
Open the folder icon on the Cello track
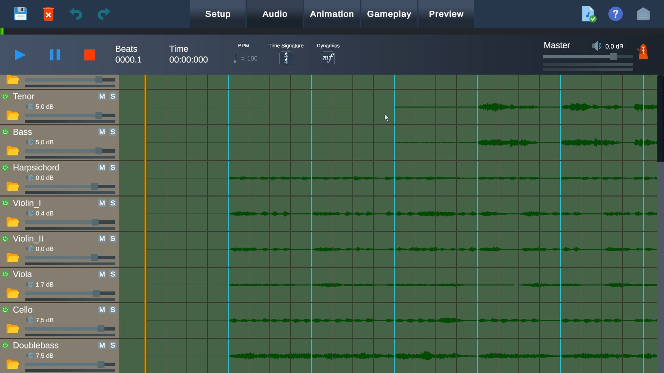point(12,328)
